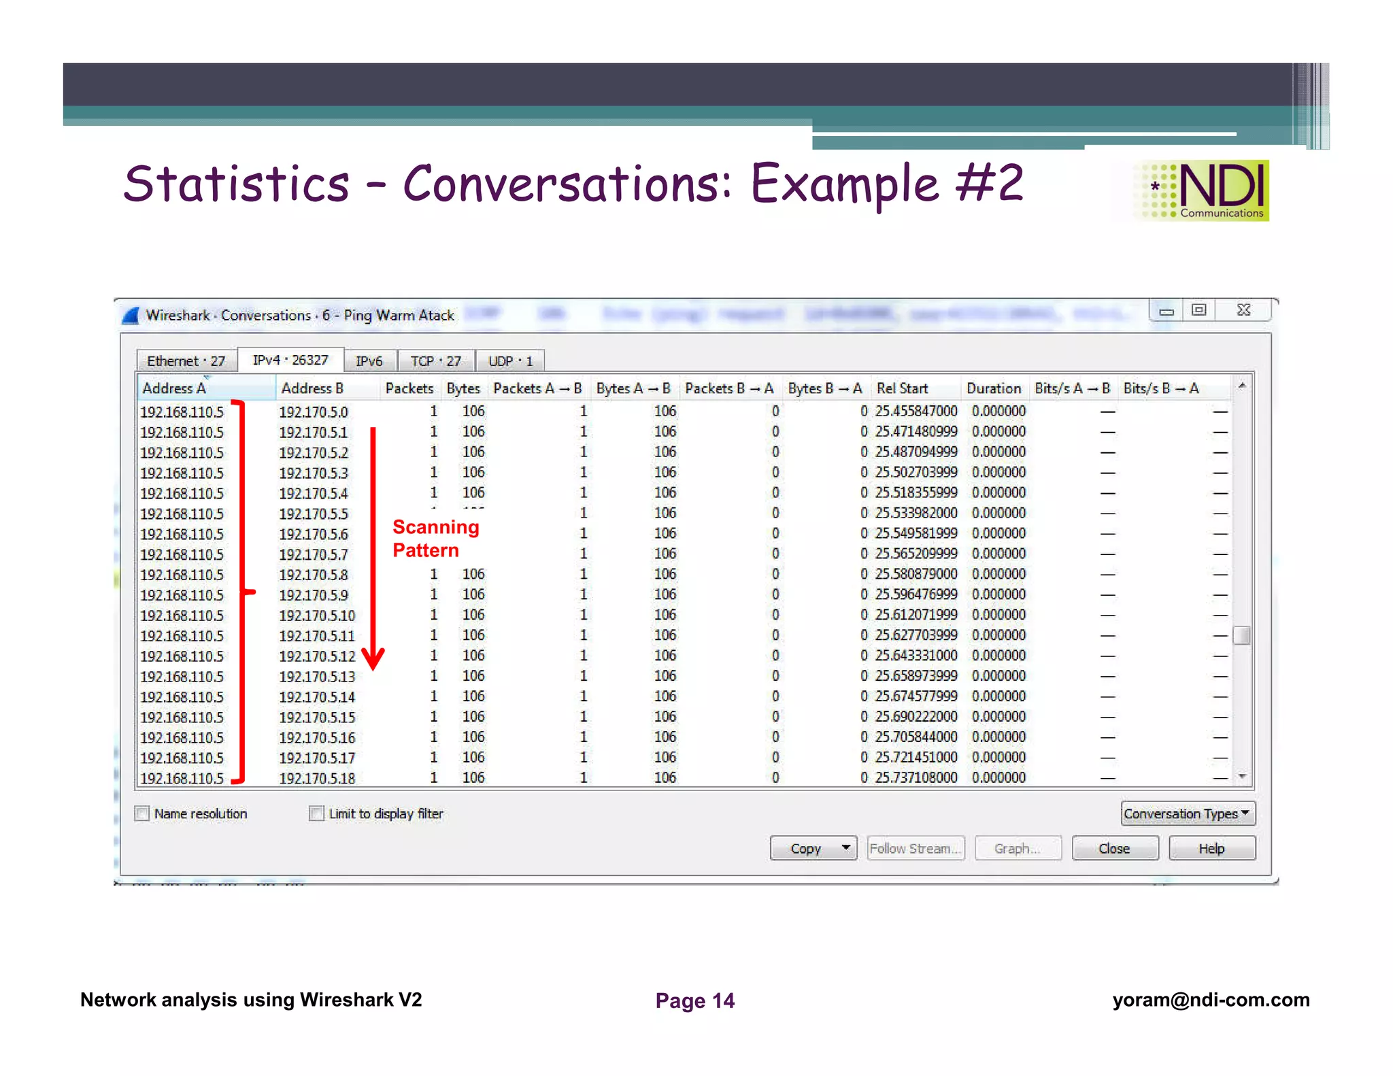Close the Conversations window with X
Viewport: 1393px width, 1076px height.
[x=1243, y=310]
